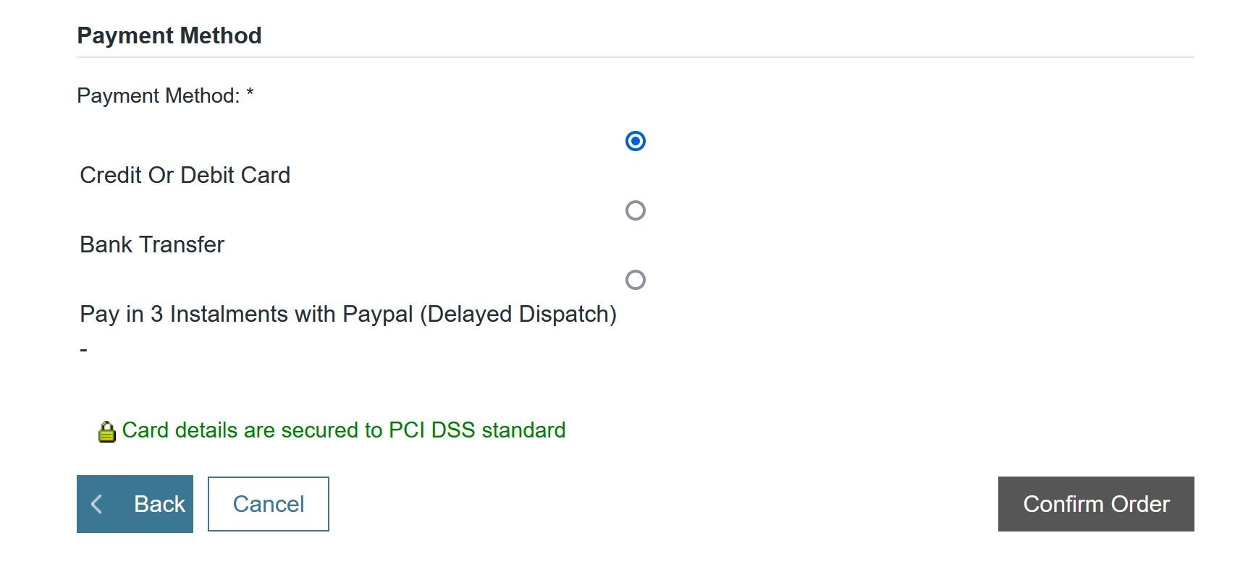Click the Credit Or Debit Card label

point(185,175)
